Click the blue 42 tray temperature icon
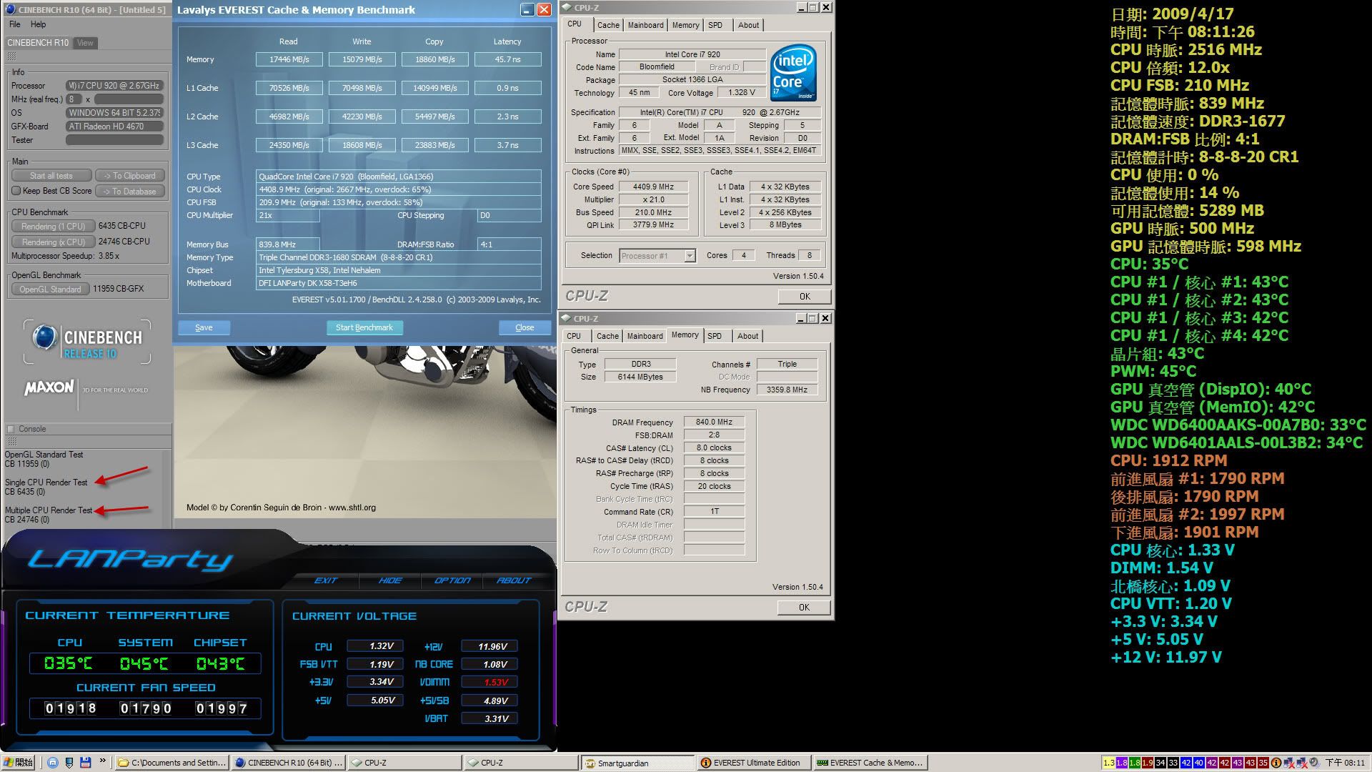Image resolution: width=1372 pixels, height=772 pixels. coord(1186,763)
